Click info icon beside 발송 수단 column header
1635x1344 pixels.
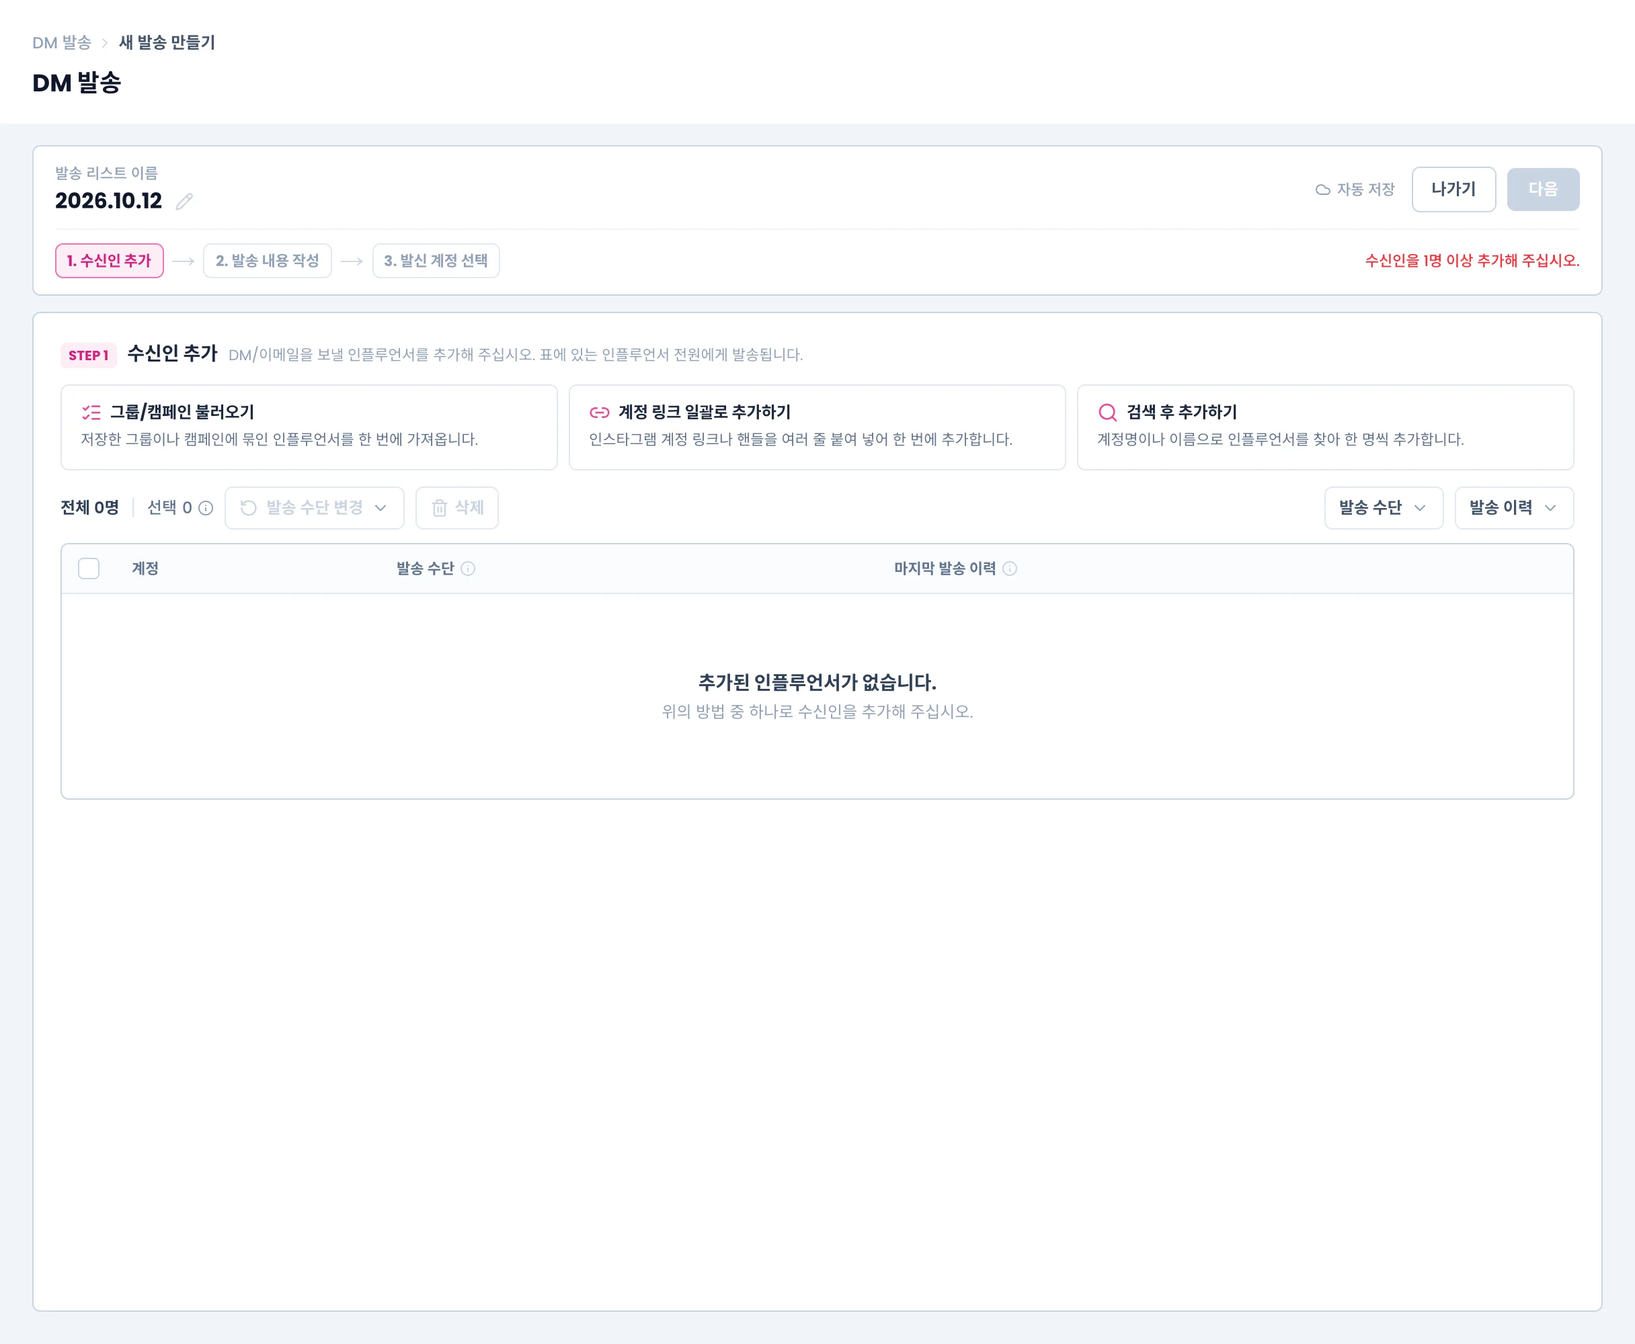[468, 569]
